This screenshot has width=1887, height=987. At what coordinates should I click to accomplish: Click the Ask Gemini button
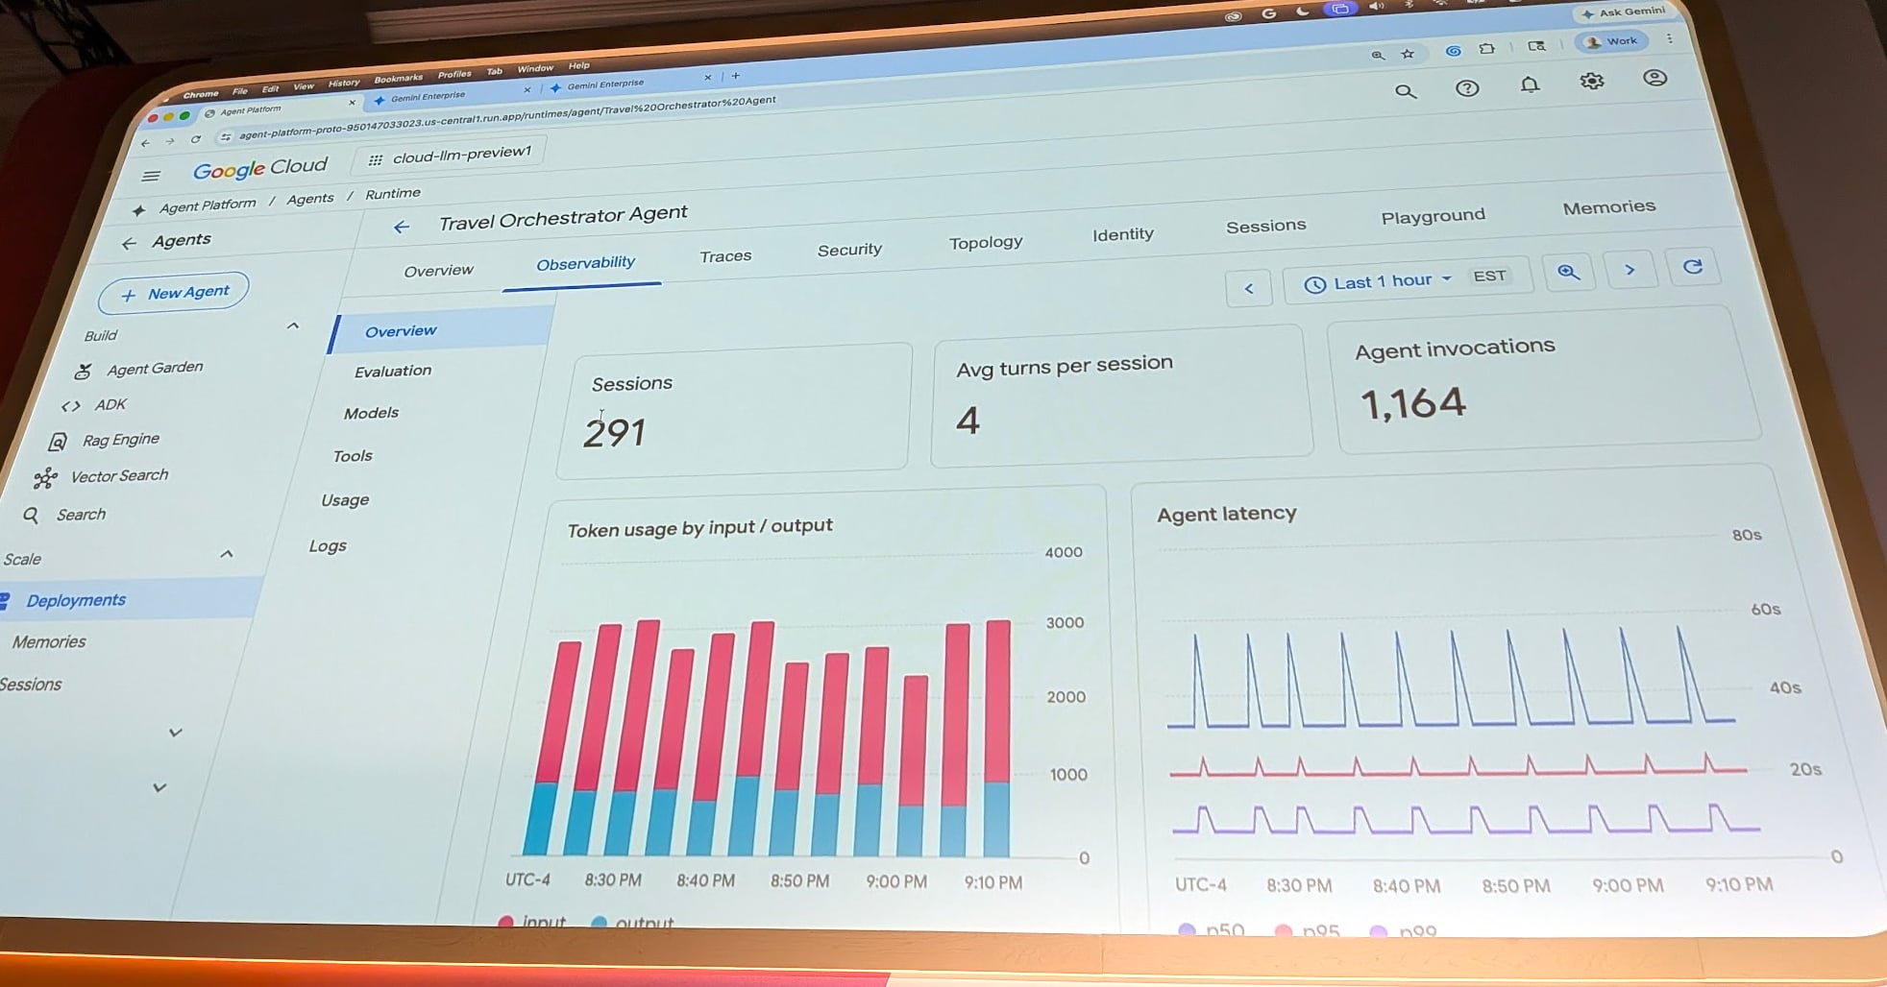1623,12
